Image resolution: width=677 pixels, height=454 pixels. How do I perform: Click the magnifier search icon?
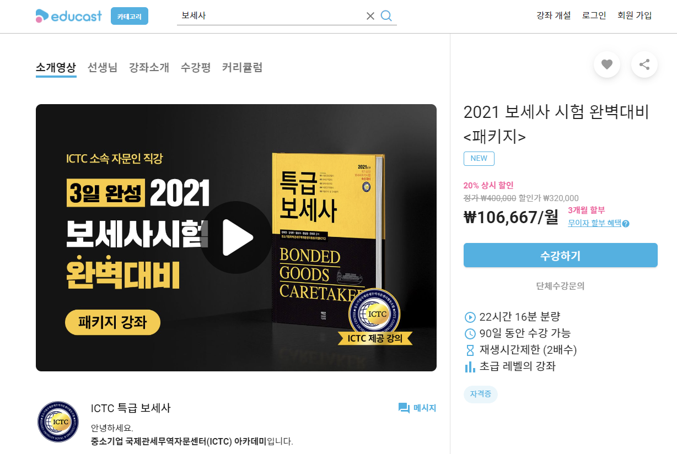tap(386, 16)
